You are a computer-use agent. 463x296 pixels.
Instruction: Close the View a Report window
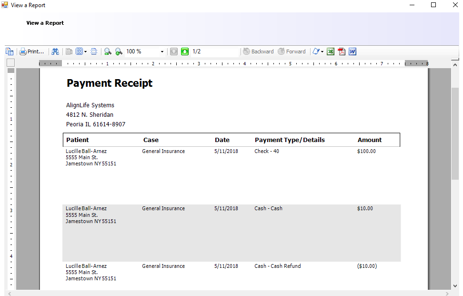click(455, 5)
